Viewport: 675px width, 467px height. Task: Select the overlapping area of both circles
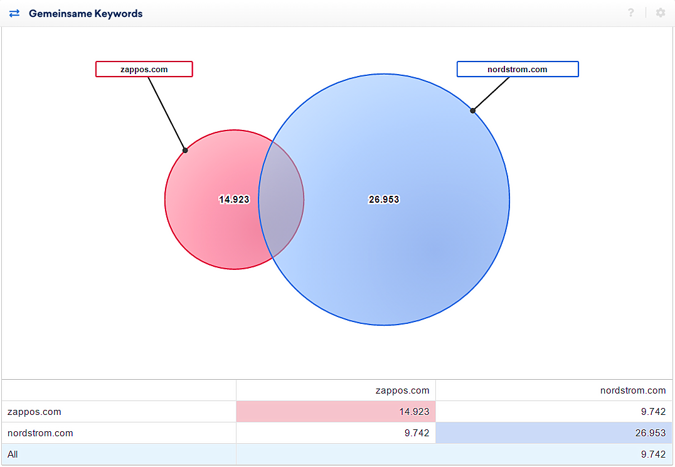[x=281, y=200]
